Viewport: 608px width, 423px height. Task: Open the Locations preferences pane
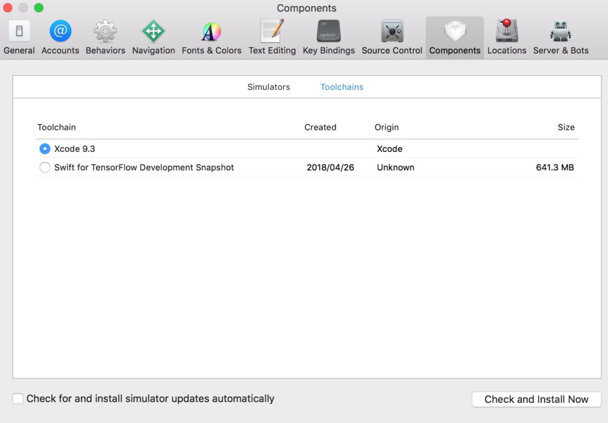tap(507, 37)
